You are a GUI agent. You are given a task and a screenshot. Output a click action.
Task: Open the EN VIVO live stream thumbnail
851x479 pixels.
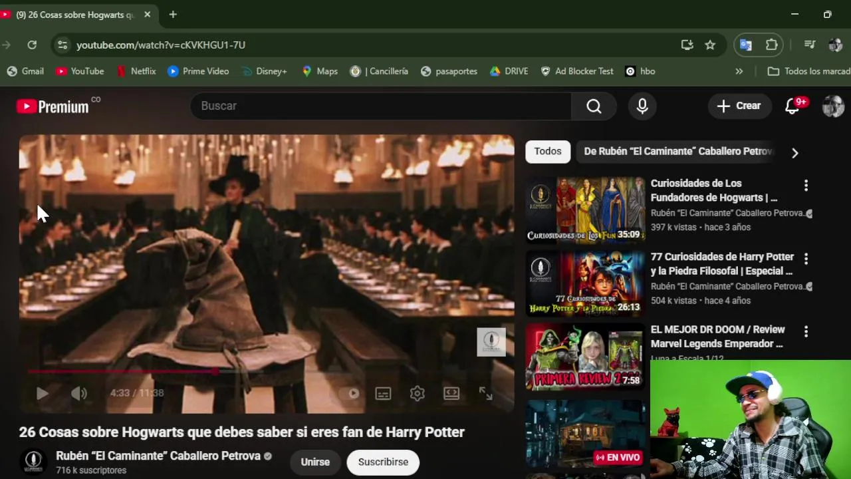point(585,433)
